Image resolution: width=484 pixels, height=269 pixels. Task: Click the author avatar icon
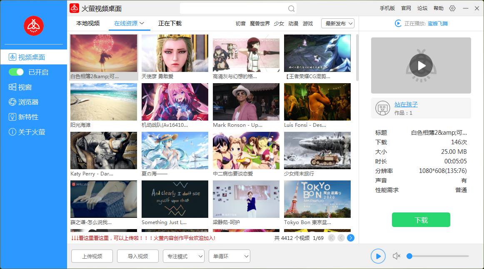click(x=382, y=108)
